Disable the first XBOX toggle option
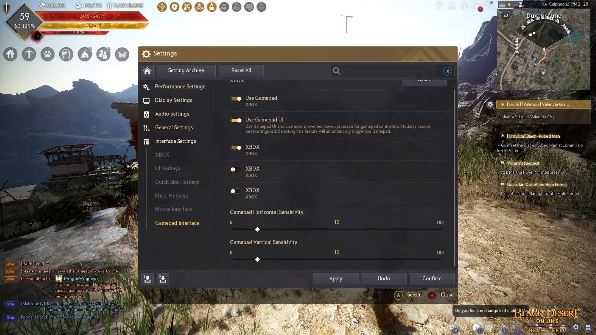Viewport: 596px width, 335px height. [236, 147]
